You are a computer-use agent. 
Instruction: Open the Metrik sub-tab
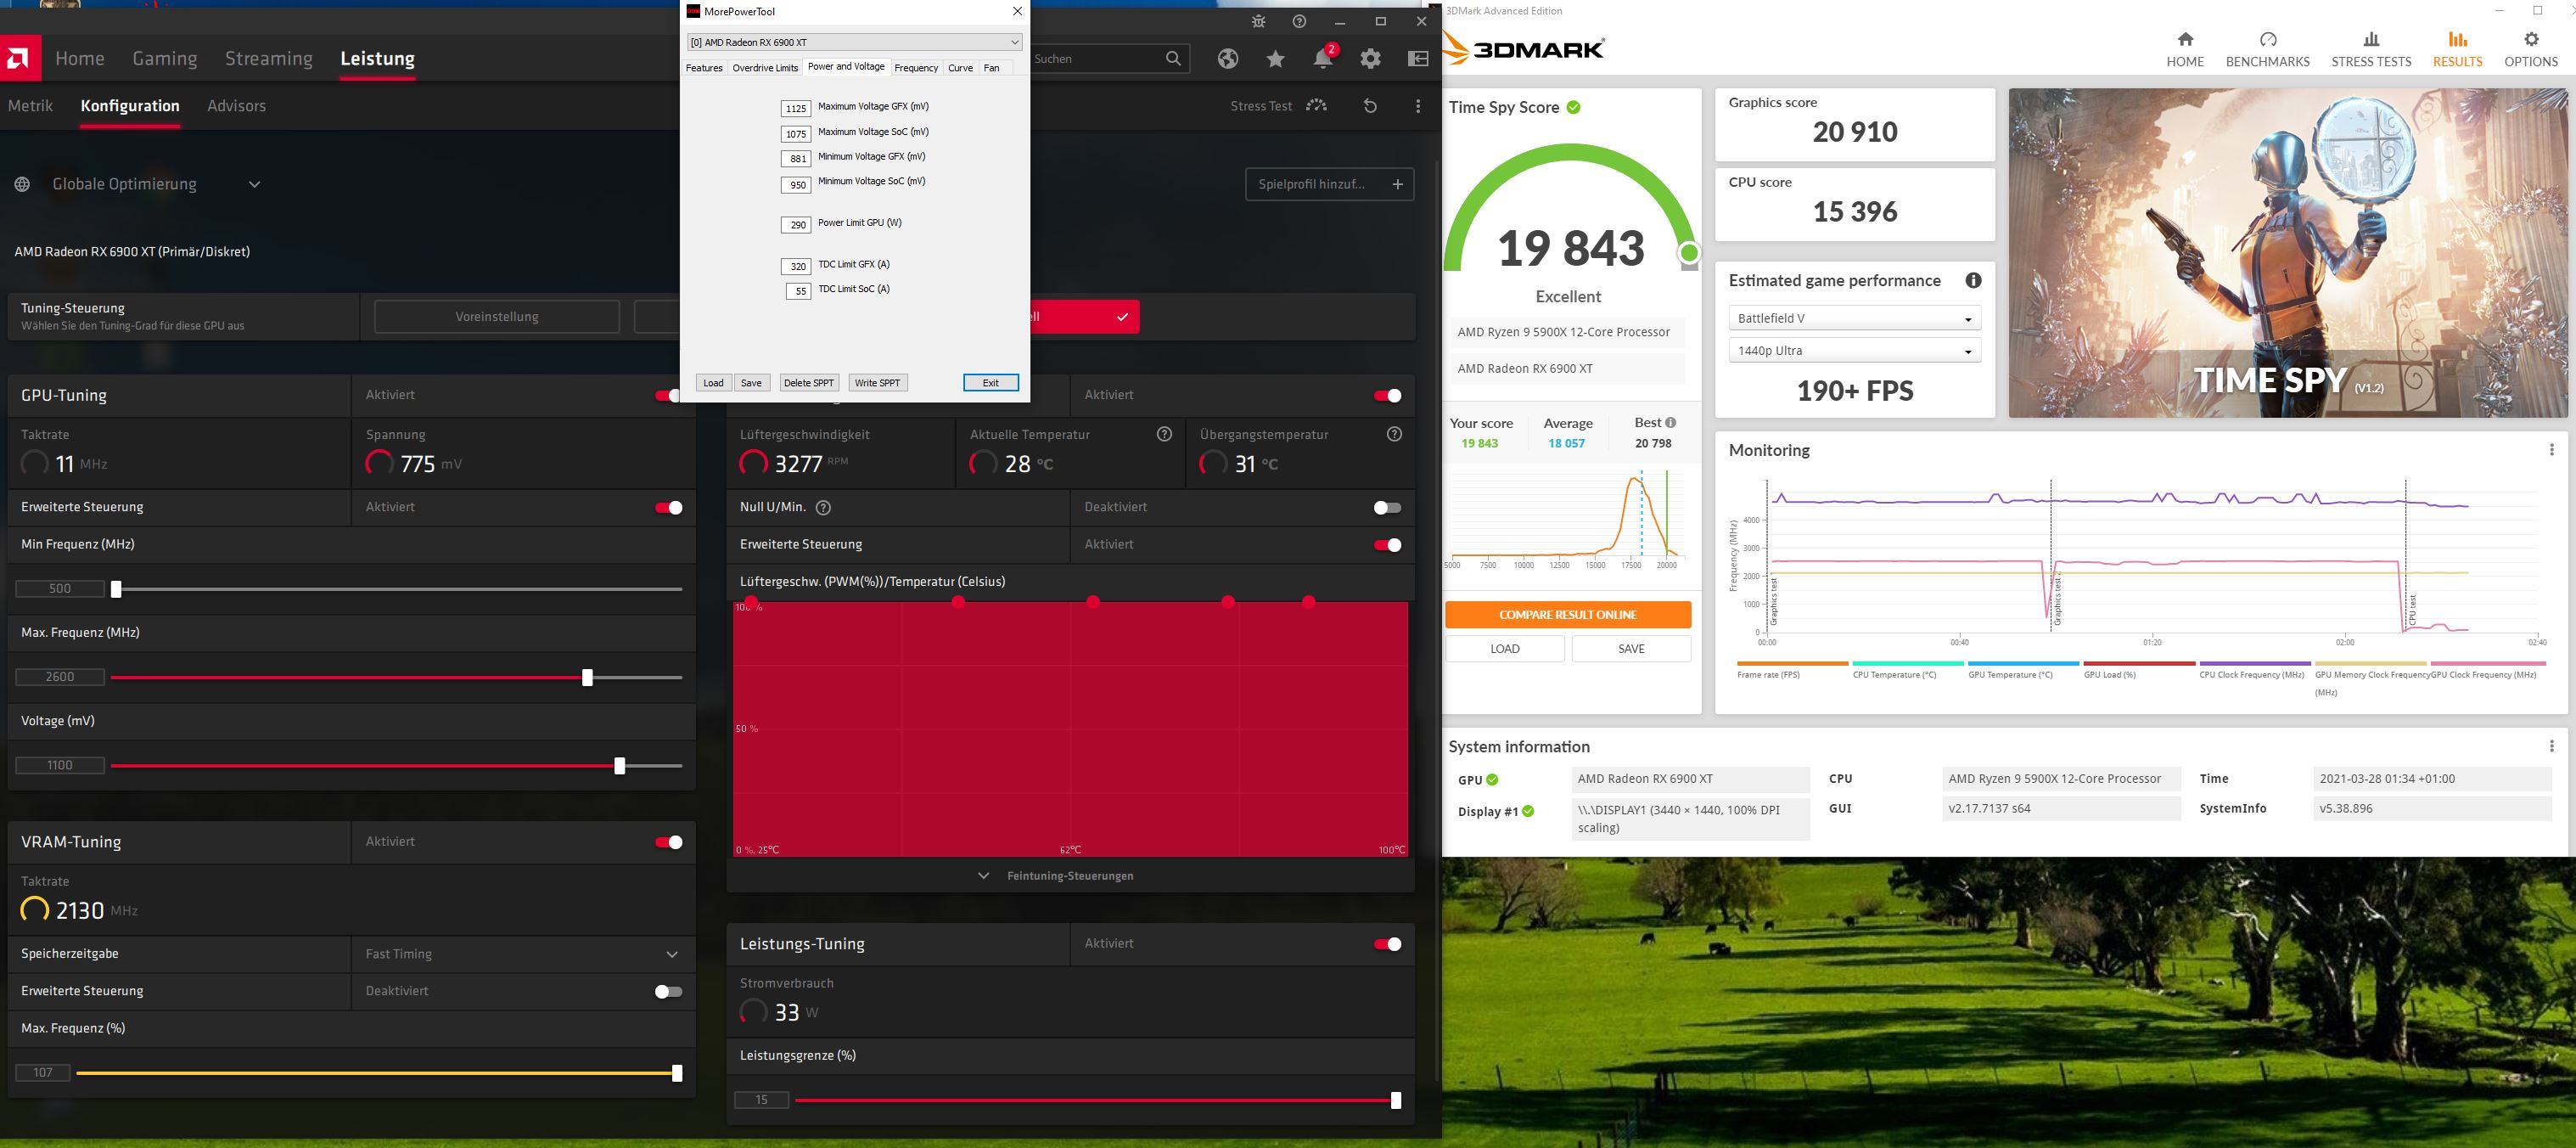(30, 105)
